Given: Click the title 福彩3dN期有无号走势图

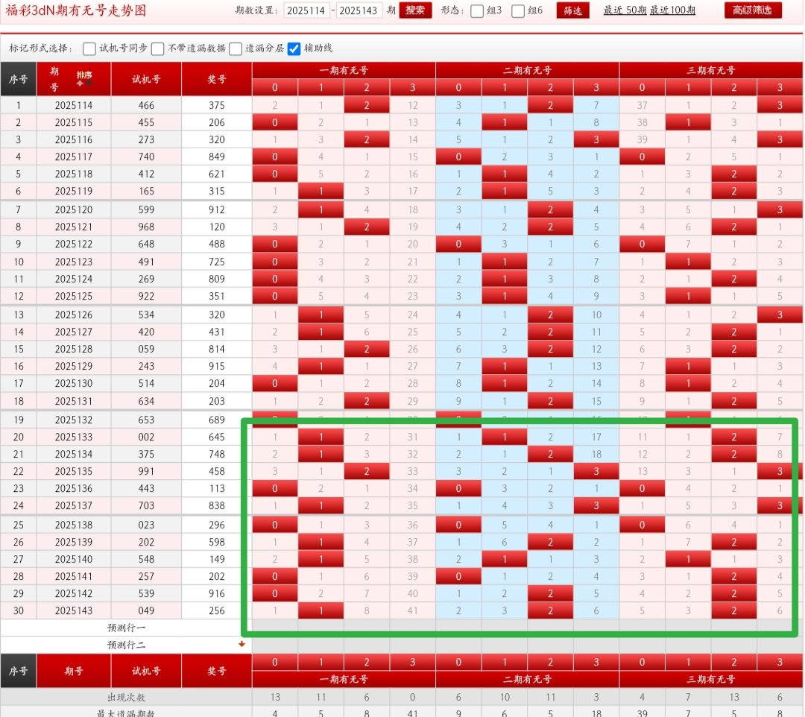Looking at the screenshot, I should (76, 10).
